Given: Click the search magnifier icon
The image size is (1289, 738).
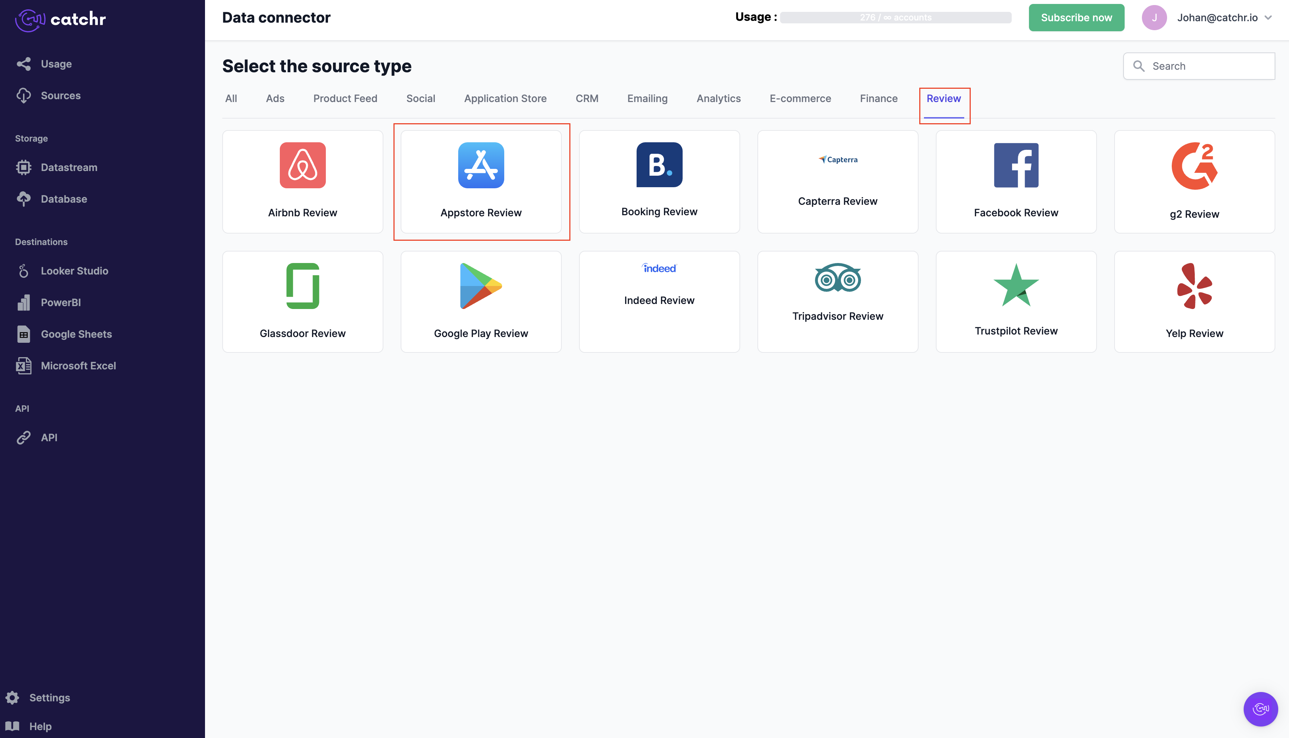Looking at the screenshot, I should pos(1139,66).
